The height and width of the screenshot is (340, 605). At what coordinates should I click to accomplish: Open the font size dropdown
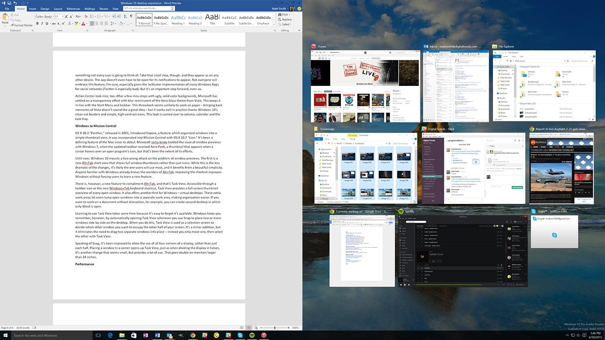coord(63,17)
